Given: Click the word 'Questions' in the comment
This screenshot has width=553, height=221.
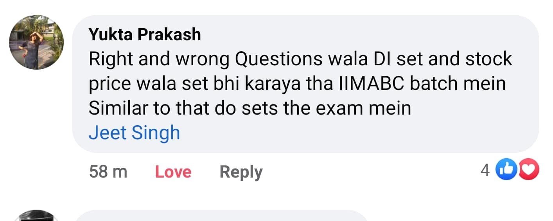Looking at the screenshot, I should pyautogui.click(x=278, y=59).
